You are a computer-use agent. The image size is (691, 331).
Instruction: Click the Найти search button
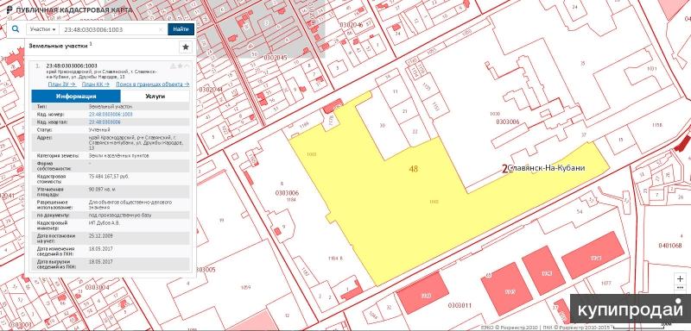click(181, 29)
